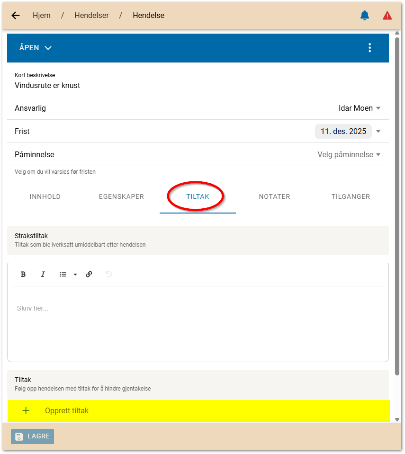Switch to the Innhold tab
This screenshot has height=454, width=405.
[x=45, y=196]
